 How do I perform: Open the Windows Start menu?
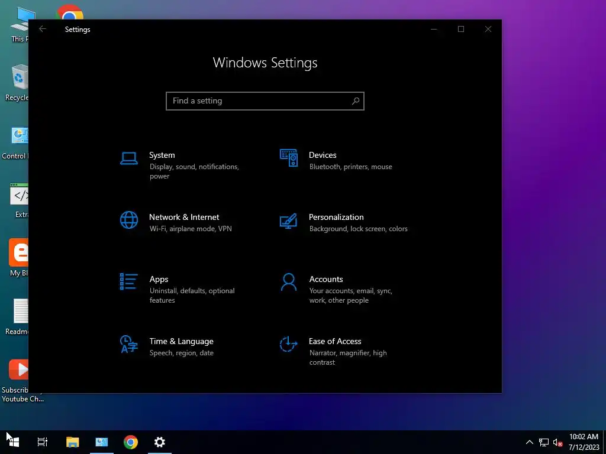14,442
